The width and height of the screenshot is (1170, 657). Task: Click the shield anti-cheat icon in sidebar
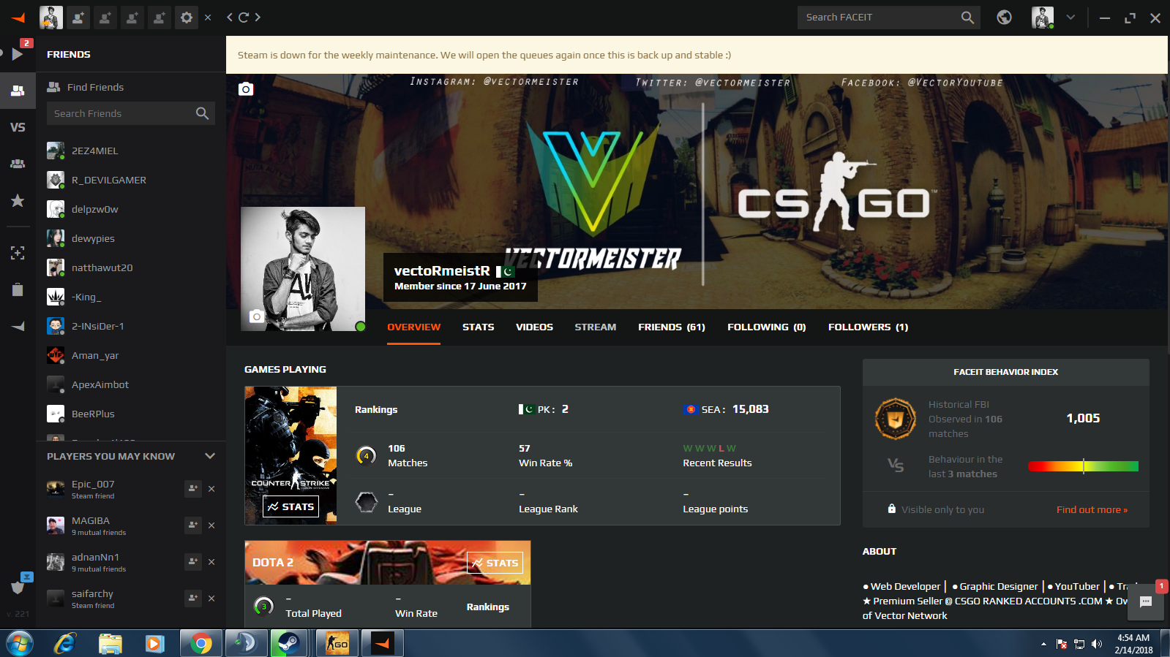point(18,587)
